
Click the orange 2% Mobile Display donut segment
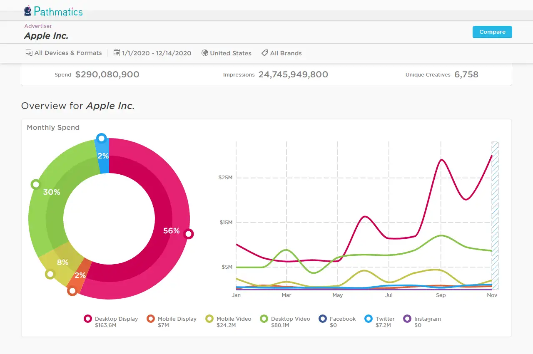pyautogui.click(x=80, y=275)
